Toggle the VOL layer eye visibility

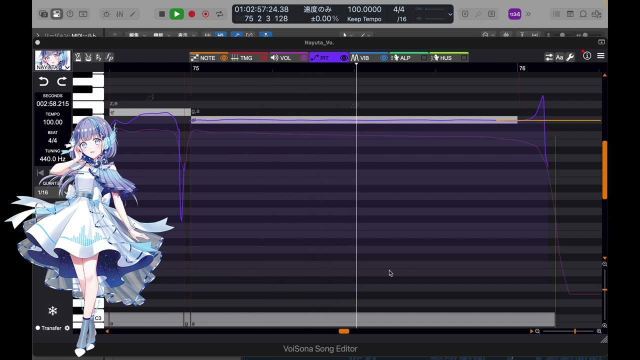tap(303, 58)
